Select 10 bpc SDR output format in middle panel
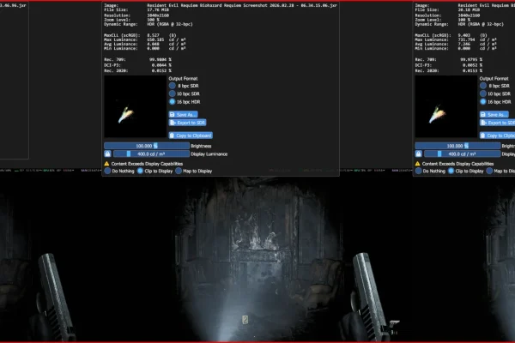Image resolution: width=515 pixels, height=343 pixels. click(173, 93)
